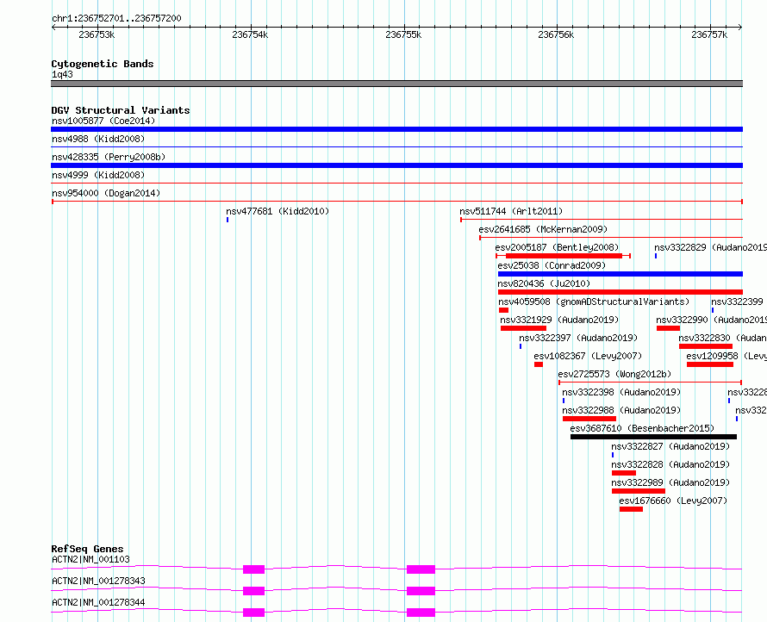Click the nsv428335 thick blue bar
Screen dimensions: 767x622
pos(396,165)
